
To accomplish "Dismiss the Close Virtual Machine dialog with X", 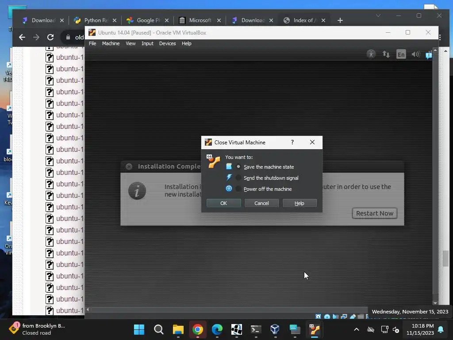I will click(312, 142).
